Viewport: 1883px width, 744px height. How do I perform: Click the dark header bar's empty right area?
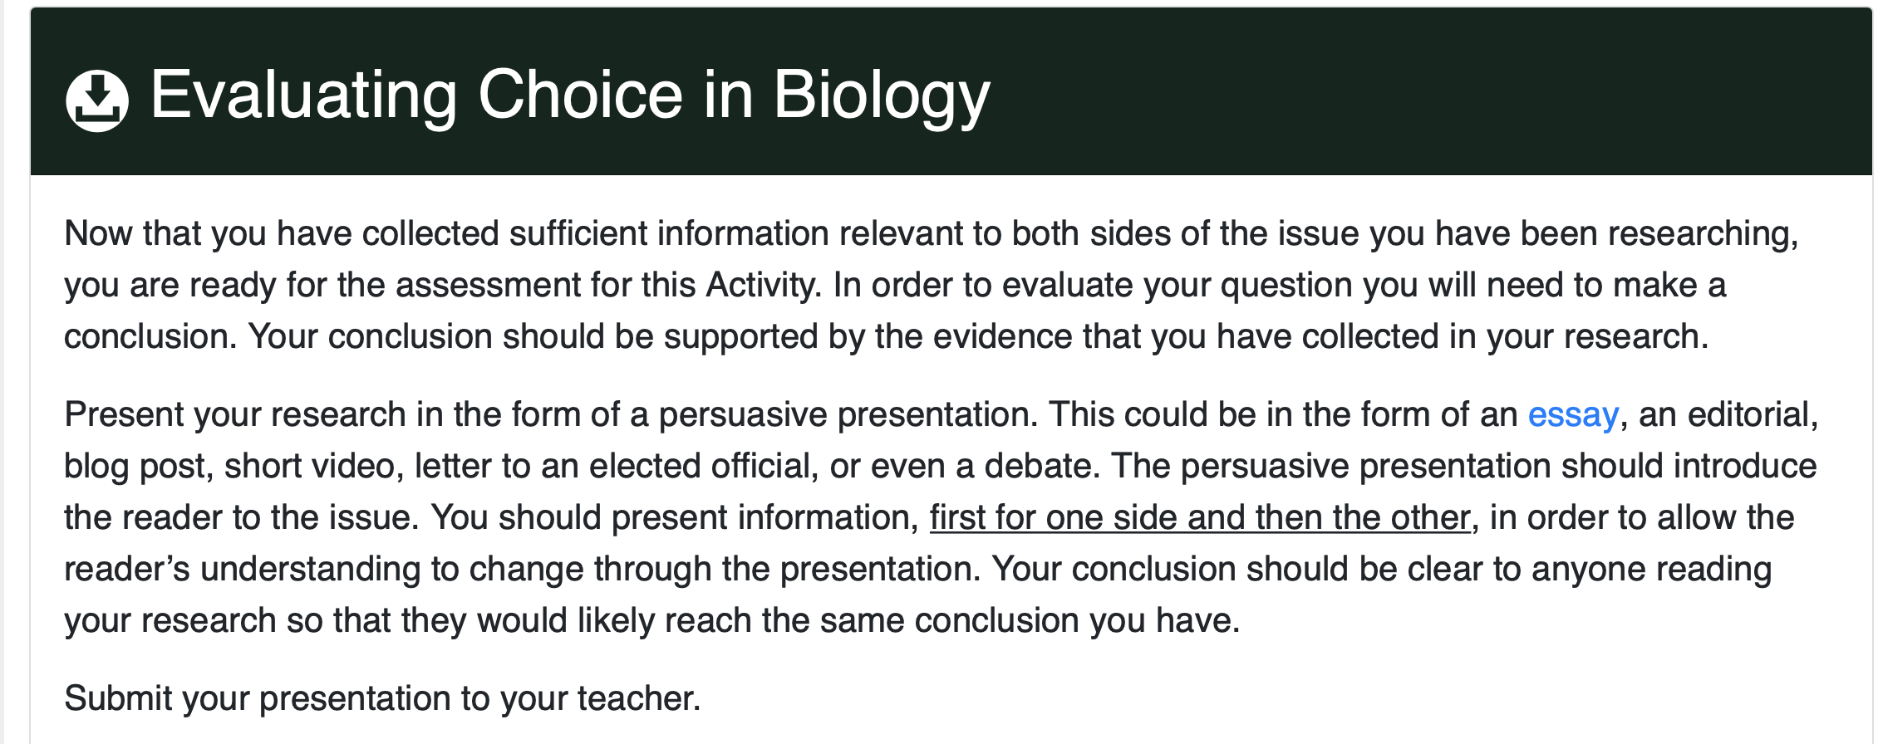tap(1429, 93)
